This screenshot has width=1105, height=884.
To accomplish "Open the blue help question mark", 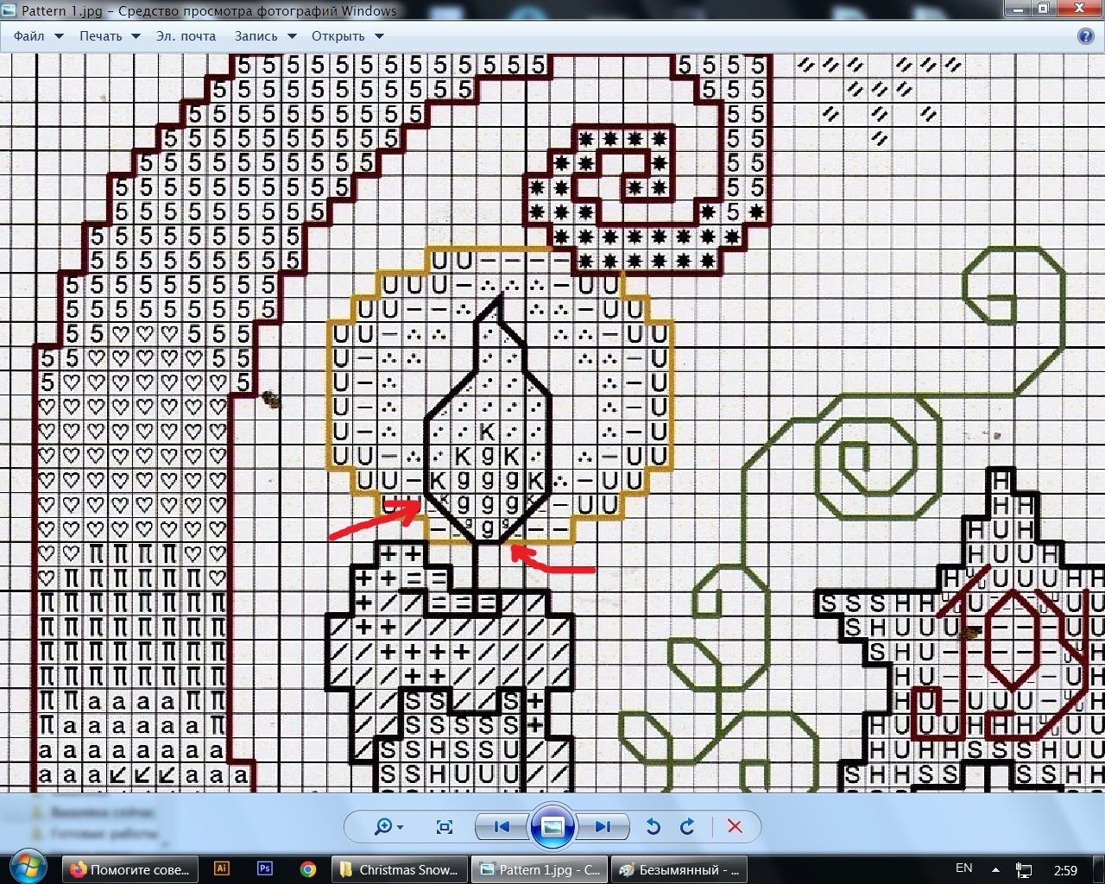I will click(x=1086, y=36).
